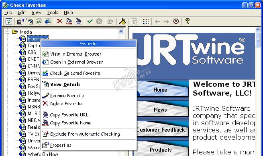The image size is (263, 156).
Task: Select the Bloomberg favorite
Action: pos(38,38)
